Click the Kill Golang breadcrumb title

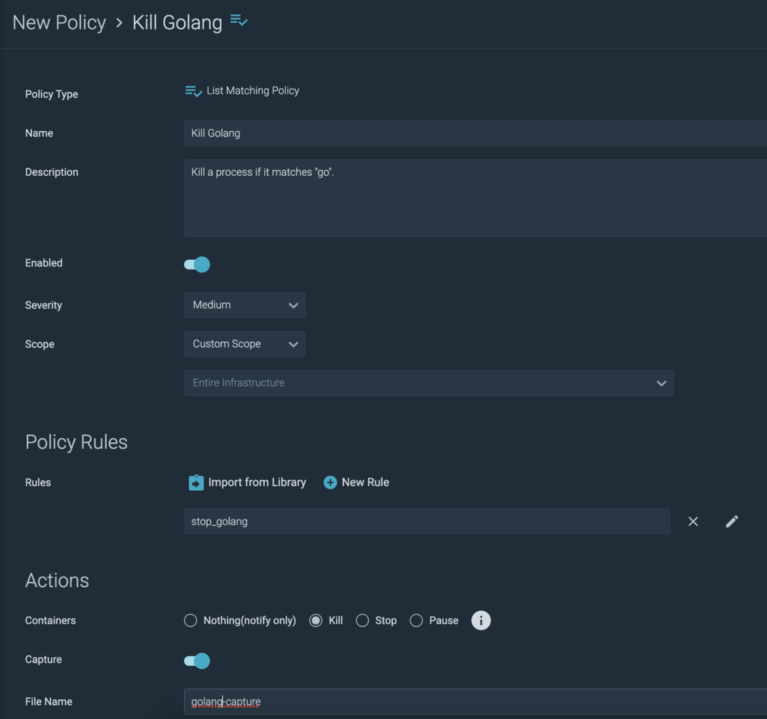(x=177, y=22)
